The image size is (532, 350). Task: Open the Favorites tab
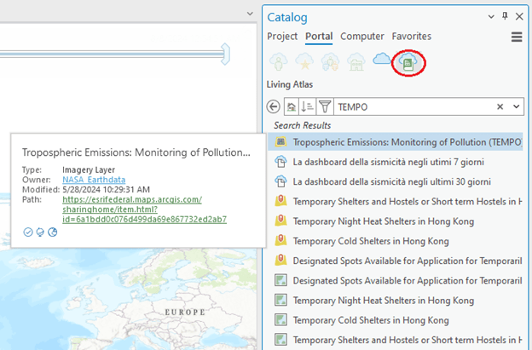412,37
